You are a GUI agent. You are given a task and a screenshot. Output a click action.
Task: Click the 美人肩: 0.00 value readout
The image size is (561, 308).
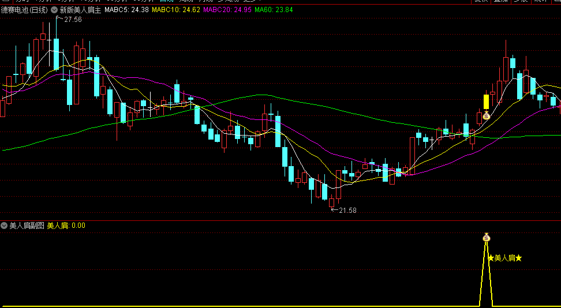click(66, 226)
